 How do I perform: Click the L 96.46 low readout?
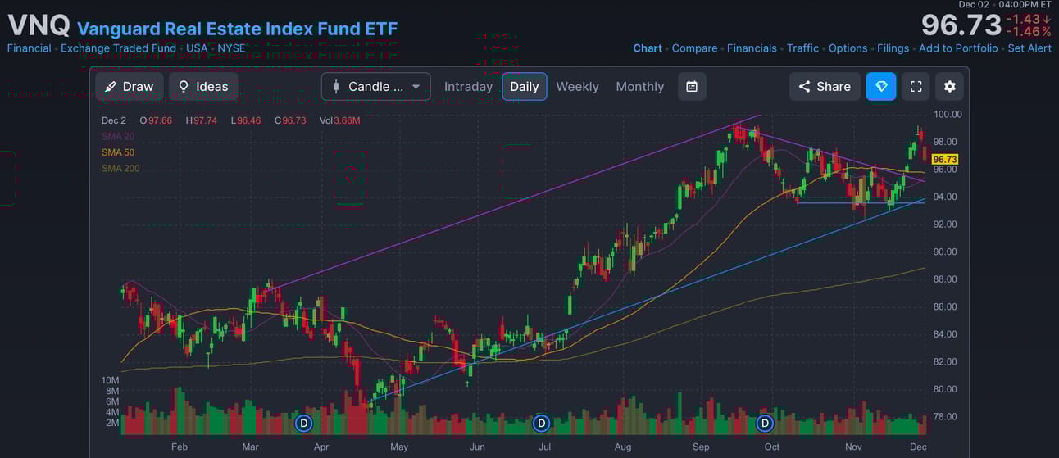[245, 120]
